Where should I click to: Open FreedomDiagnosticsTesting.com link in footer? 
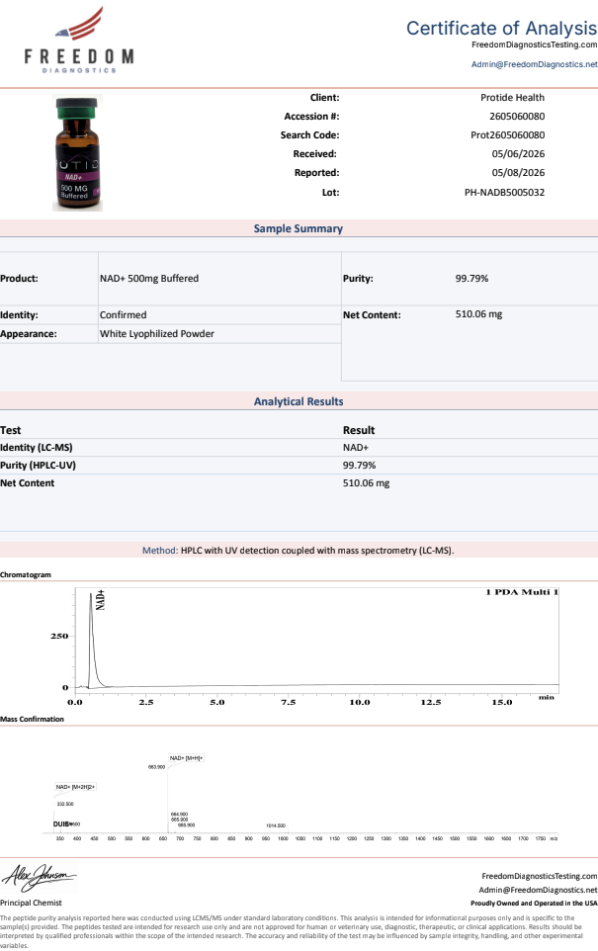point(539,876)
